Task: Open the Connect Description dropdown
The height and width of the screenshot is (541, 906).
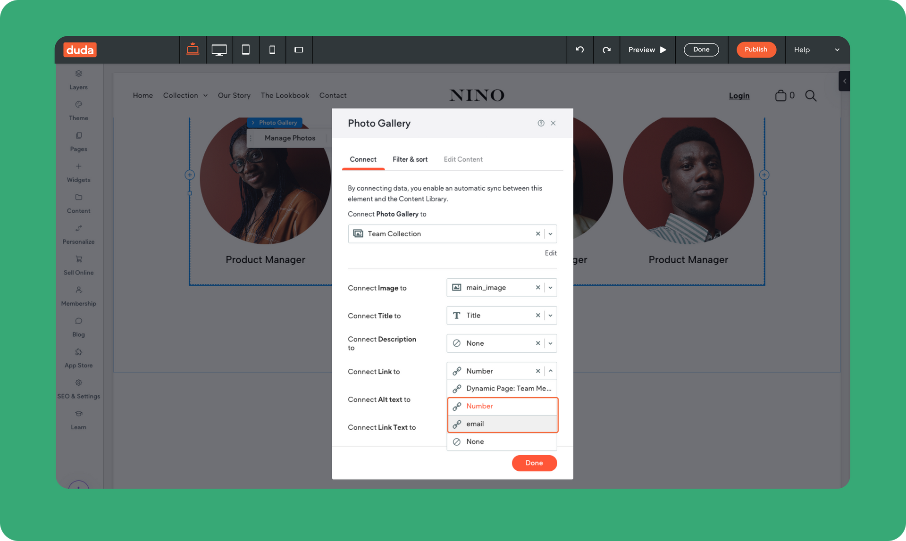Action: pos(550,343)
